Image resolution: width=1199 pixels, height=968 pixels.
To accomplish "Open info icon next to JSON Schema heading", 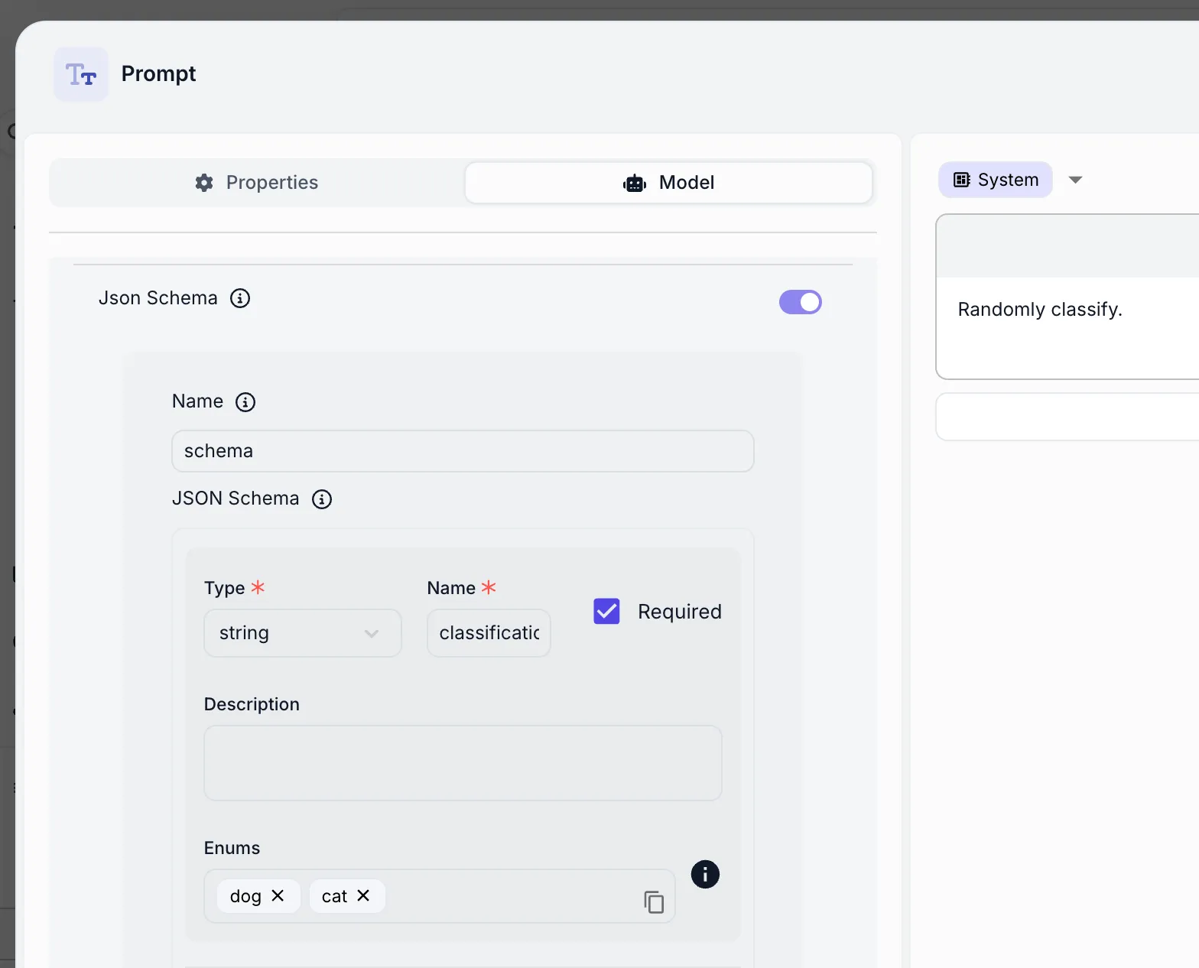I will (322, 499).
